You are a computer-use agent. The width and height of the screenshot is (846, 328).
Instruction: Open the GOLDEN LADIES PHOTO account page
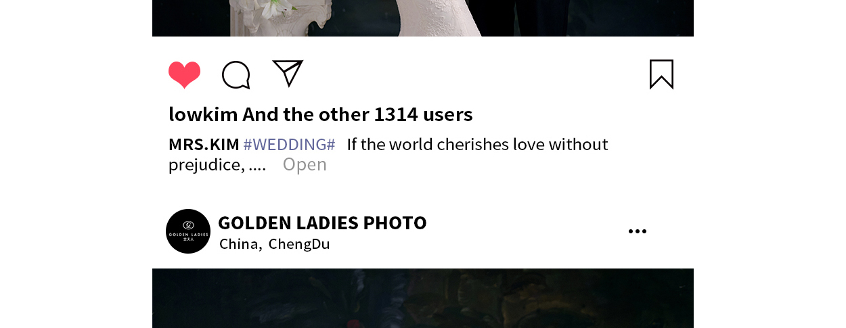tap(322, 222)
